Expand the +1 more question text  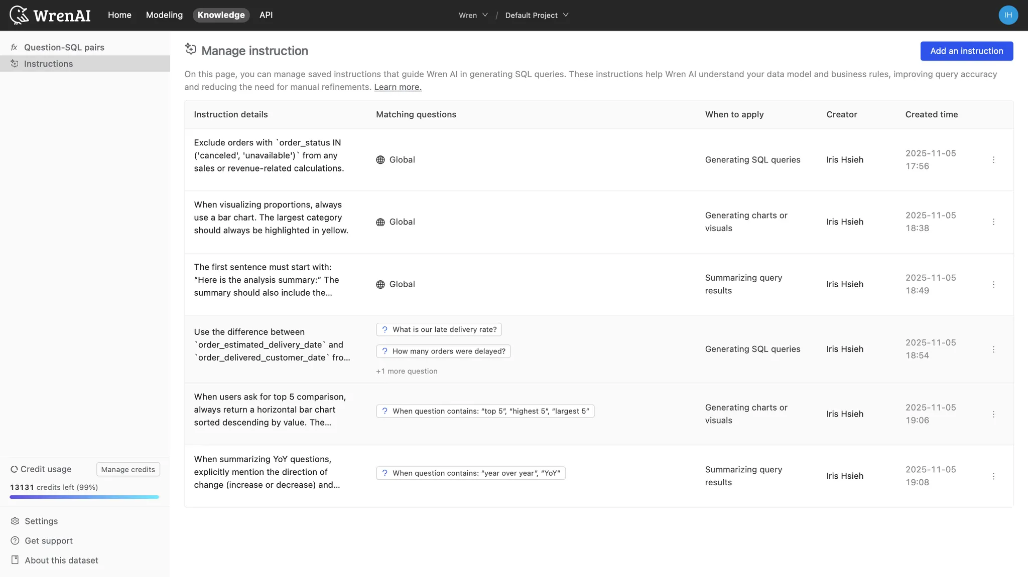(x=407, y=371)
